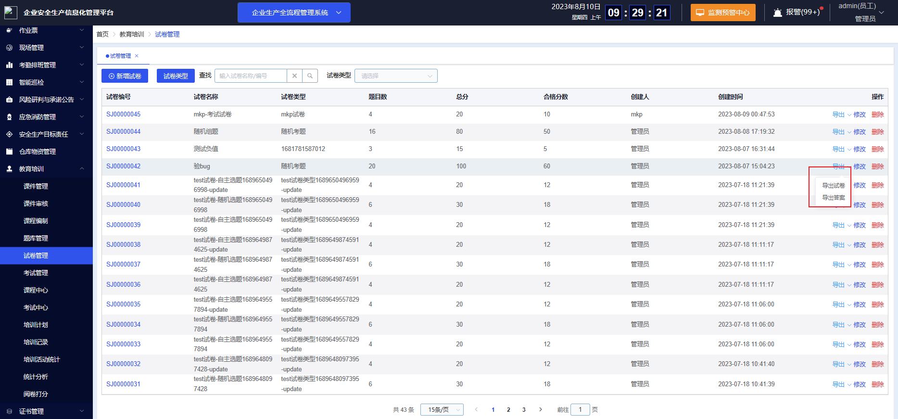Open 培训计划 in the sidebar
This screenshot has height=419, width=898.
pyautogui.click(x=36, y=325)
